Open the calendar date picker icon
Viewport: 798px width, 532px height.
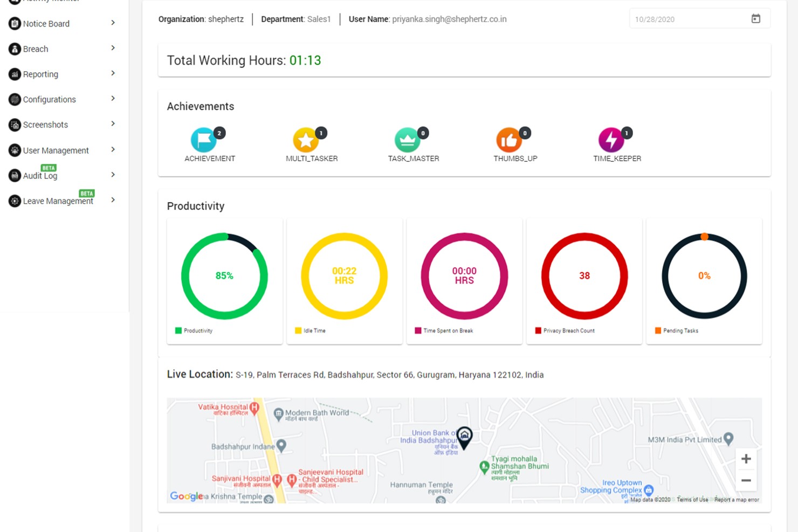tap(756, 19)
